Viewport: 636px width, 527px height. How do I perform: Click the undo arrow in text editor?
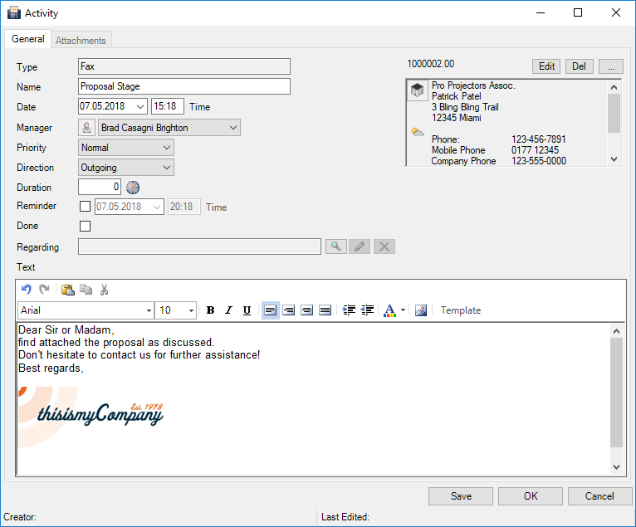27,290
